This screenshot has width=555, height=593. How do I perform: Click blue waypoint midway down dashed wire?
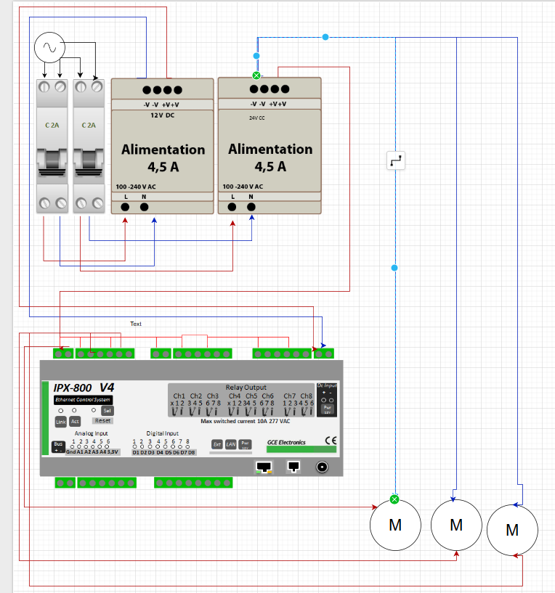[x=394, y=269]
